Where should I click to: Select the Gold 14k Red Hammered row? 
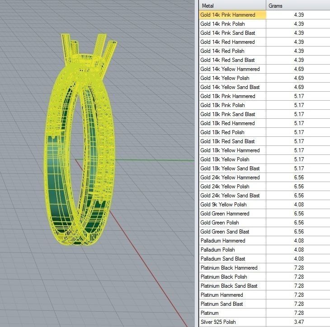264,42
